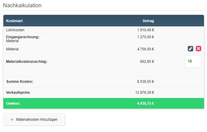The width and height of the screenshot is (207, 132).
Task: Click the total cost 8.539,55 €
Action: [x=145, y=82]
